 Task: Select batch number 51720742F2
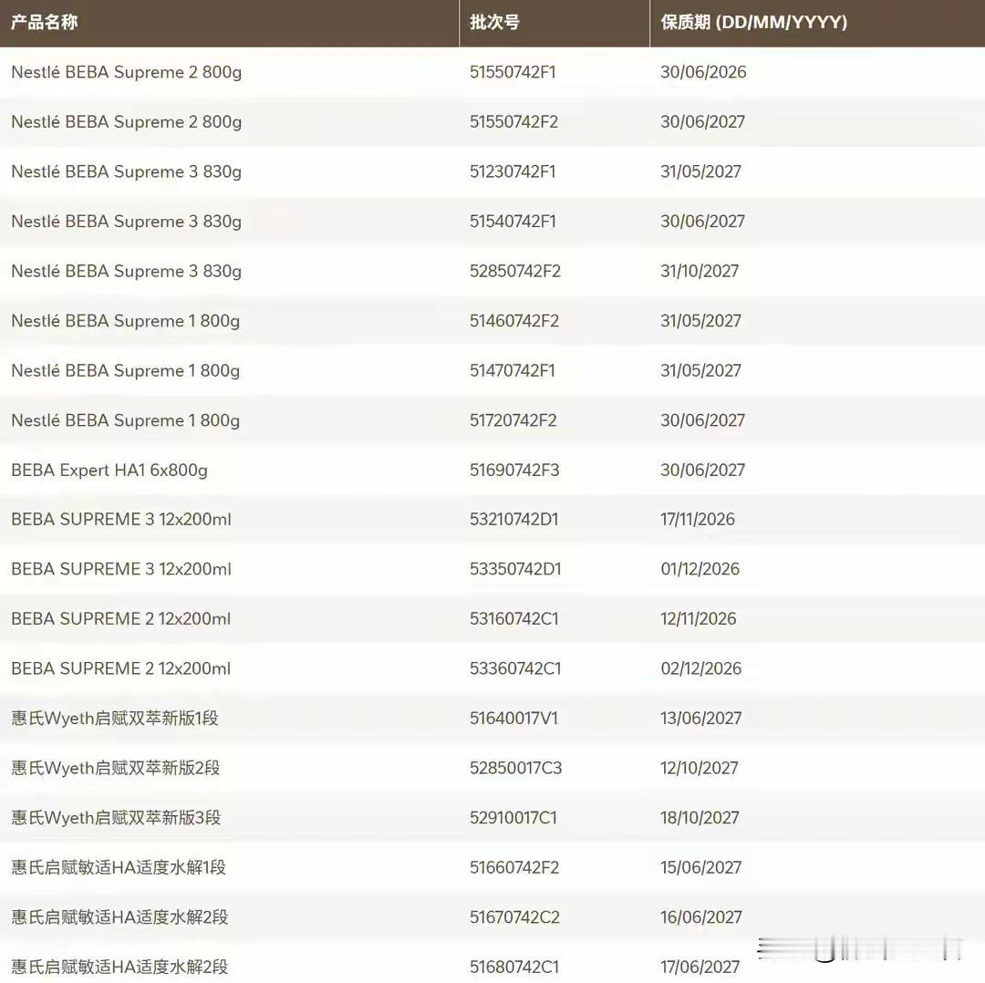pyautogui.click(x=513, y=420)
